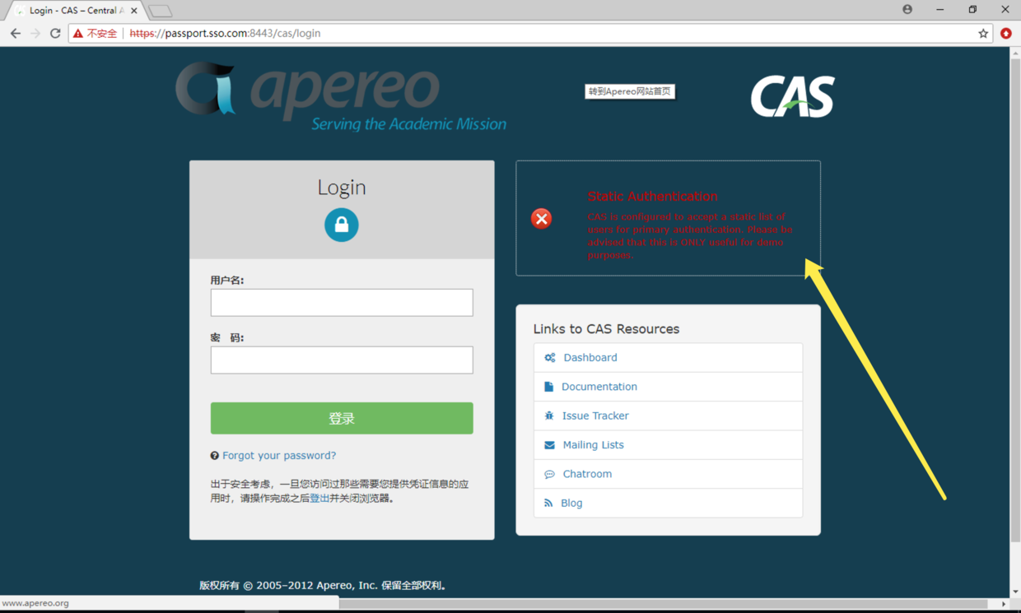
Task: Click the Mailing Lists envelope icon
Action: click(x=550, y=445)
